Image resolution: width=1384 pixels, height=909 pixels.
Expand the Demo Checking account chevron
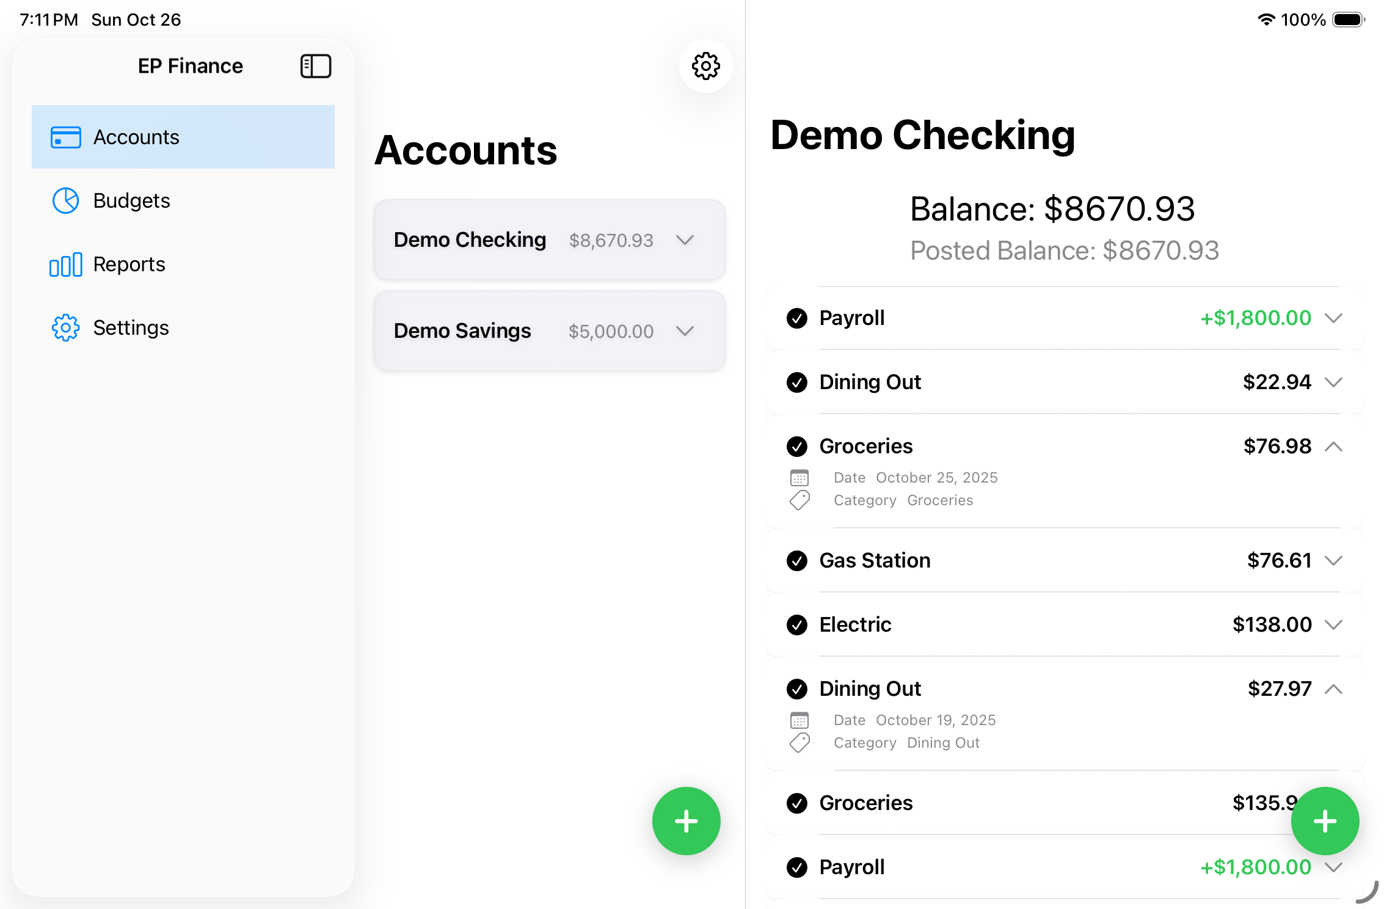click(685, 240)
